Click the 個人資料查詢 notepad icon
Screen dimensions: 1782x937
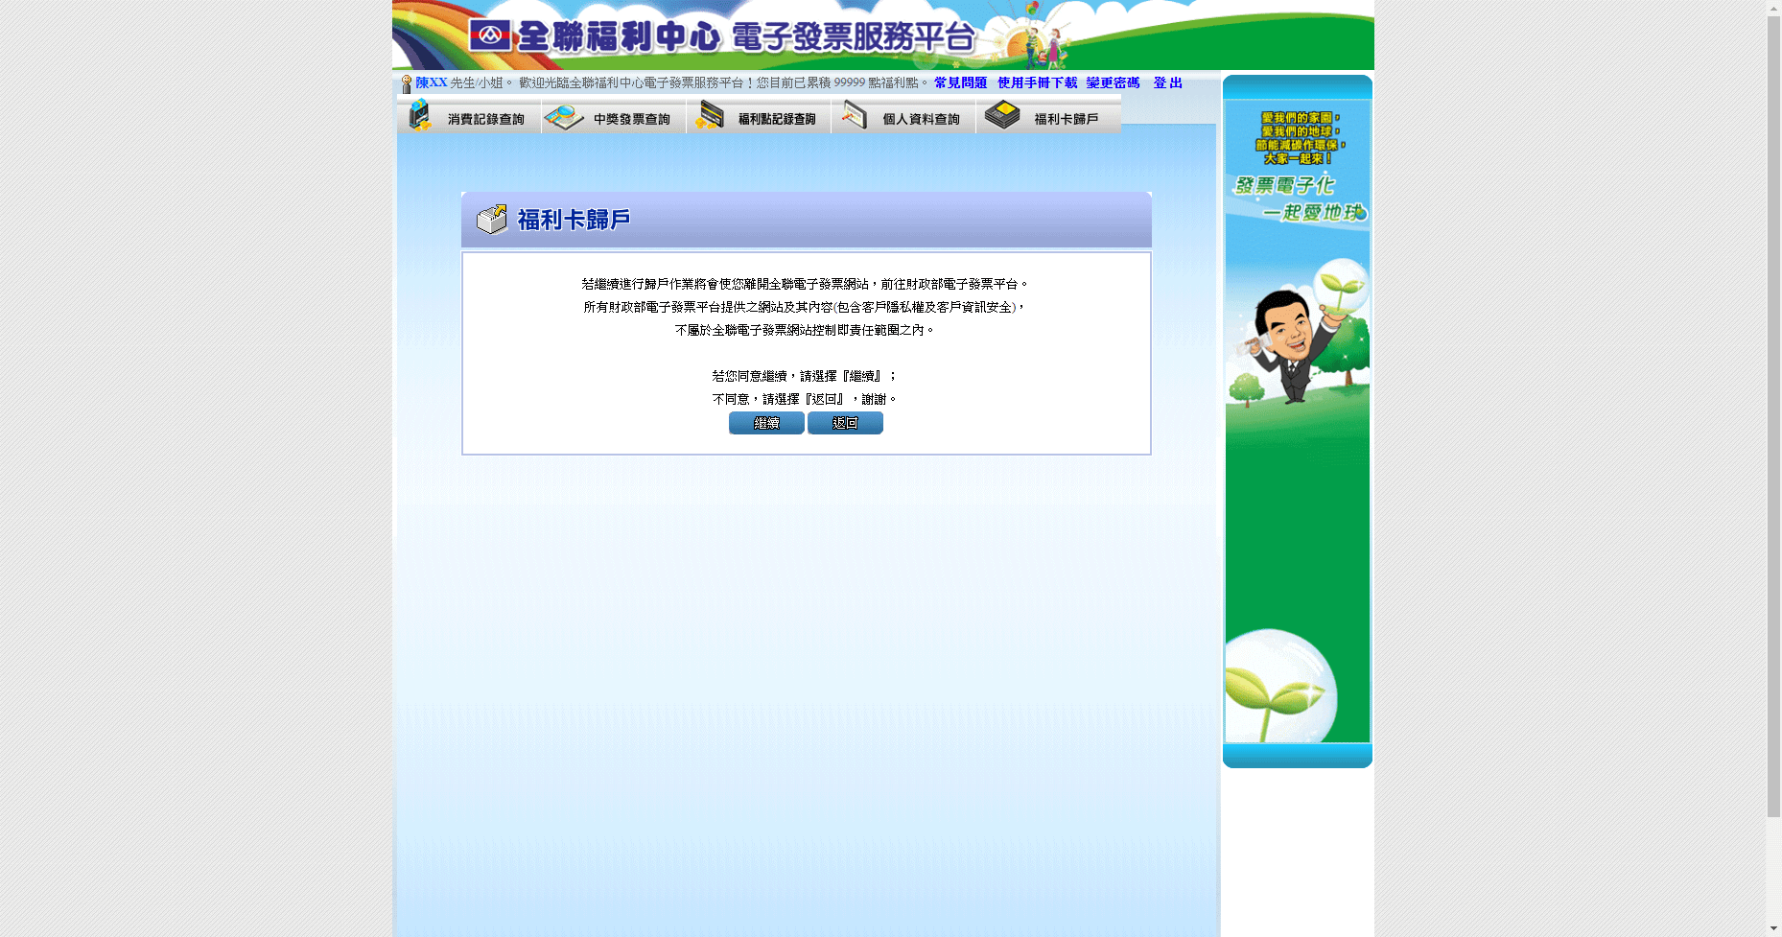[x=854, y=116]
